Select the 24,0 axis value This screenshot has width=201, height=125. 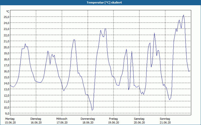click(x=7, y=23)
